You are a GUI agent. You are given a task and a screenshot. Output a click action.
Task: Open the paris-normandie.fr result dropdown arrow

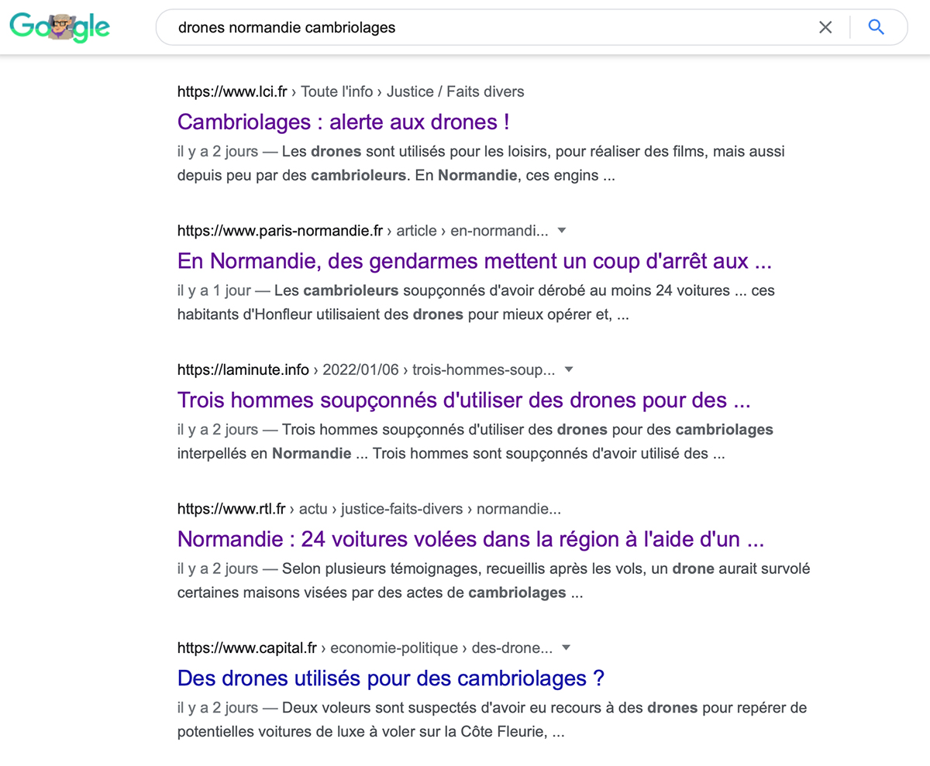(563, 230)
